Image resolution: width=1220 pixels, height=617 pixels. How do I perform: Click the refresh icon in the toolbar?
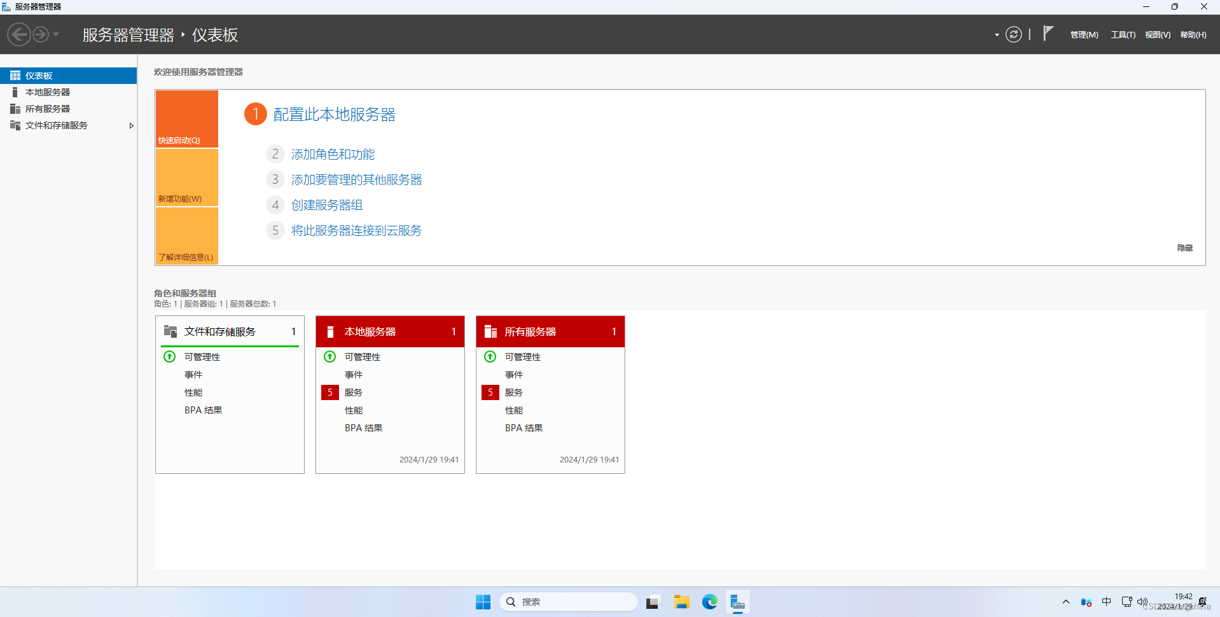point(1014,34)
